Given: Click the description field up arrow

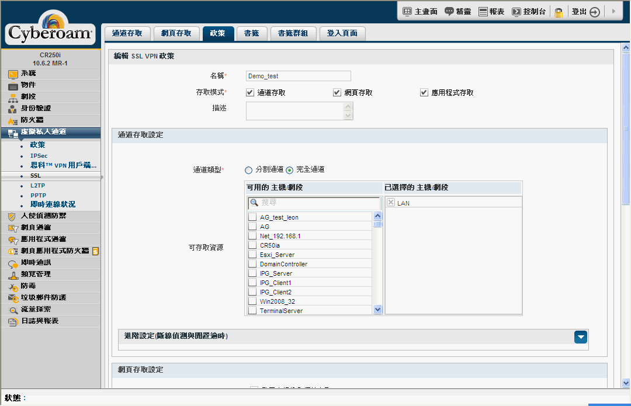Looking at the screenshot, I should click(x=348, y=106).
